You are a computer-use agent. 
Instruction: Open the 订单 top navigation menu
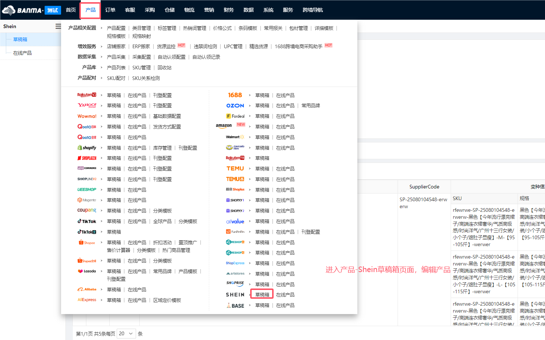pos(110,10)
